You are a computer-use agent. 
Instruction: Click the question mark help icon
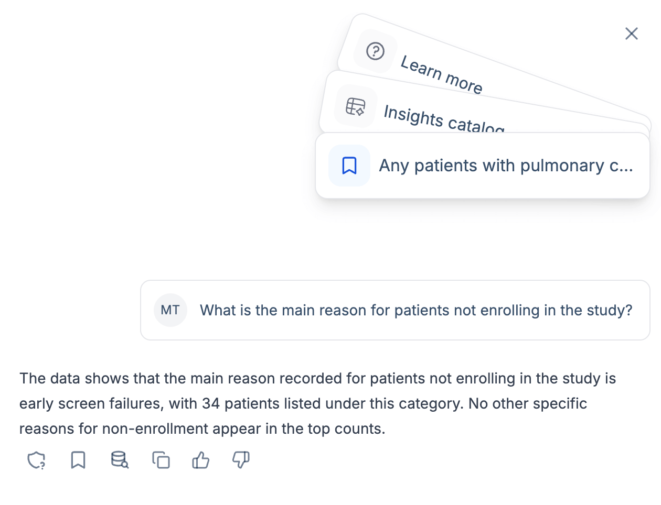[x=375, y=51]
